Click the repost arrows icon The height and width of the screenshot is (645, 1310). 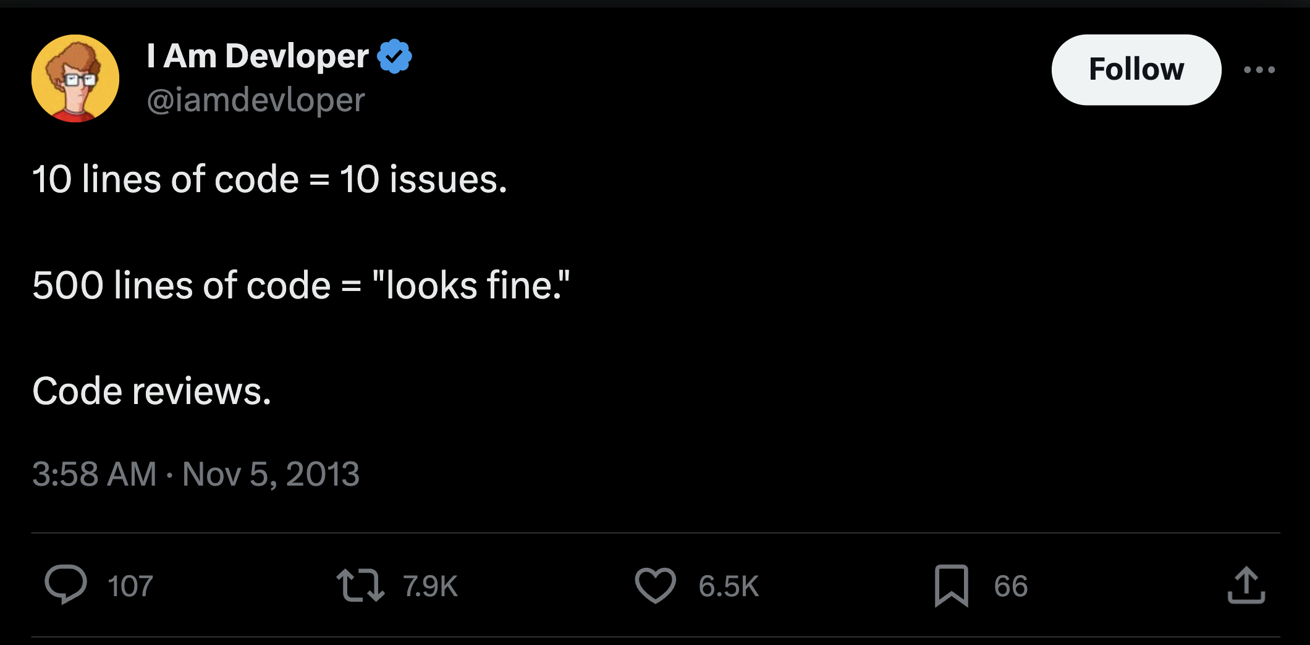point(360,585)
